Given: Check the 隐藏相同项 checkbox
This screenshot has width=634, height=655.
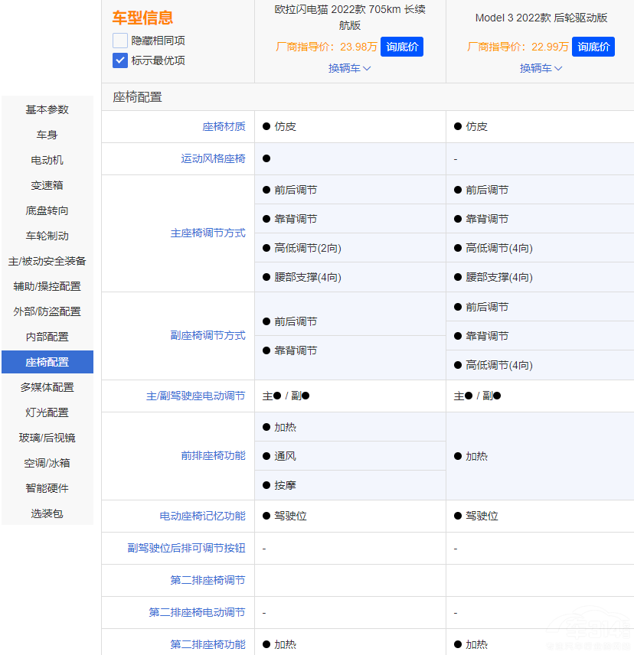Looking at the screenshot, I should pyautogui.click(x=120, y=41).
